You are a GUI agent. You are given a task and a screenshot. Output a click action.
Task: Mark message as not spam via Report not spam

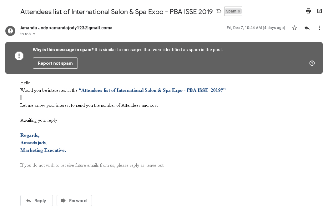[55, 63]
